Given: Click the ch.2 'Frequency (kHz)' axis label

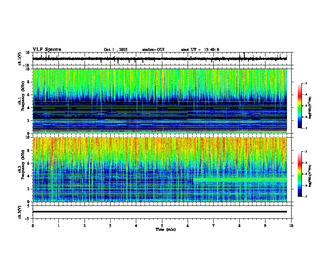Looking at the screenshot, I should coord(23,165).
